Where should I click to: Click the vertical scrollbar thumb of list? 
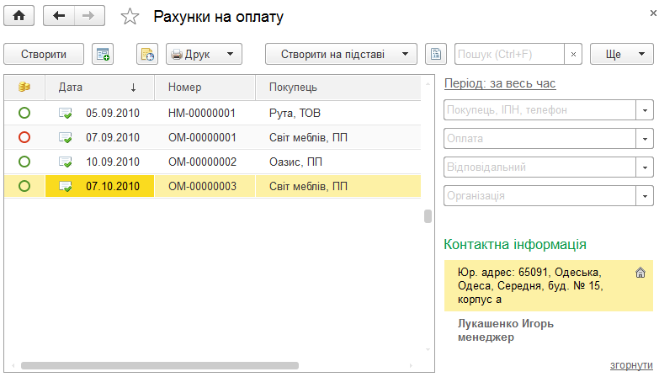pyautogui.click(x=428, y=216)
